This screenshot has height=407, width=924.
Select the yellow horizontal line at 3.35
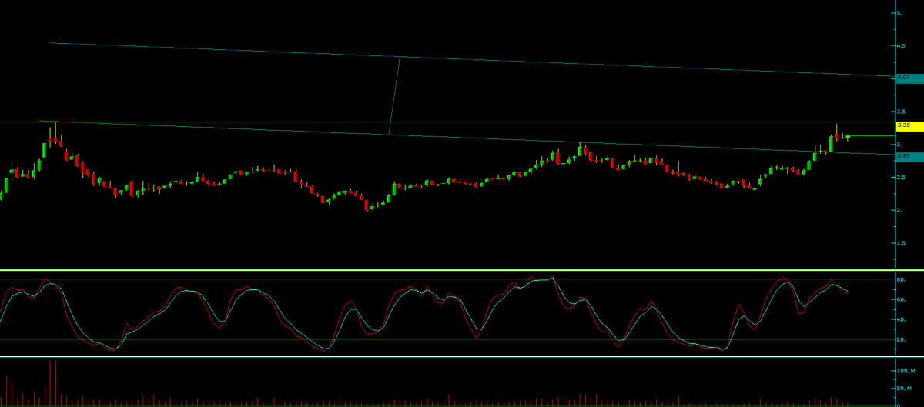(x=447, y=122)
